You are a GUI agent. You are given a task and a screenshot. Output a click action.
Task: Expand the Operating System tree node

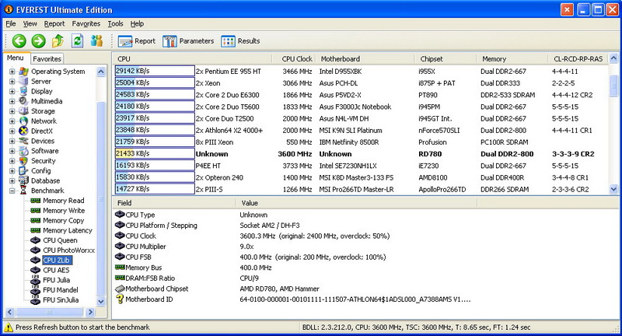12,72
